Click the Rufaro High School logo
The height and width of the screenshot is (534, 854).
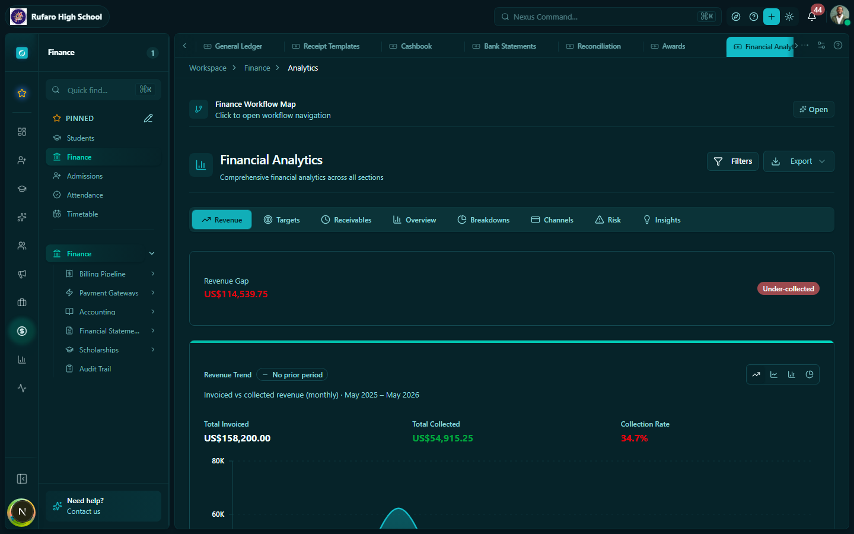(x=18, y=17)
